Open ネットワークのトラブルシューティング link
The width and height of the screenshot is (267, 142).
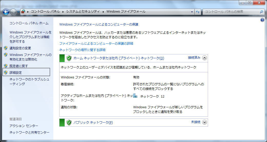point(29,82)
